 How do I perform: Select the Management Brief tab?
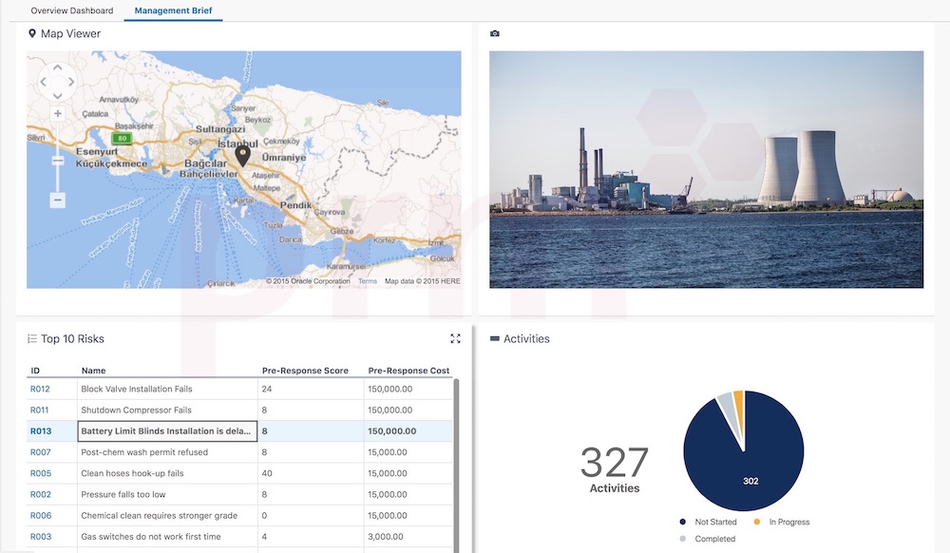[173, 10]
